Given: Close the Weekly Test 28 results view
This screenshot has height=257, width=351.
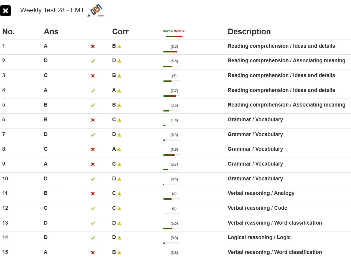Looking at the screenshot, I should coord(5,11).
